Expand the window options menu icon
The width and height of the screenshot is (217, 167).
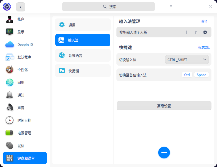pyautogui.click(x=171, y=7)
